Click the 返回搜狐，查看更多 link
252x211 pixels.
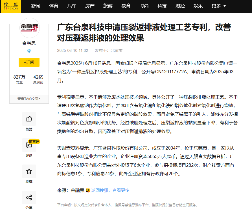pos(110,190)
